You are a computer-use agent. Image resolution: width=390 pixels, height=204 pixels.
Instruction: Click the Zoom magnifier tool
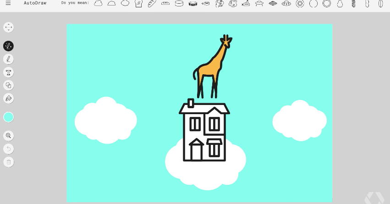click(x=8, y=136)
